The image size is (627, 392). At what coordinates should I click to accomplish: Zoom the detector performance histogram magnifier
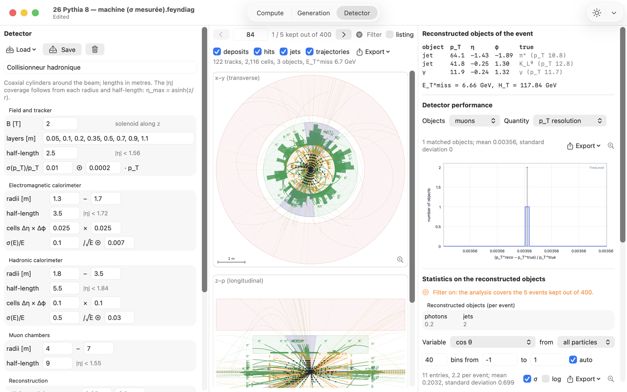tap(611, 146)
